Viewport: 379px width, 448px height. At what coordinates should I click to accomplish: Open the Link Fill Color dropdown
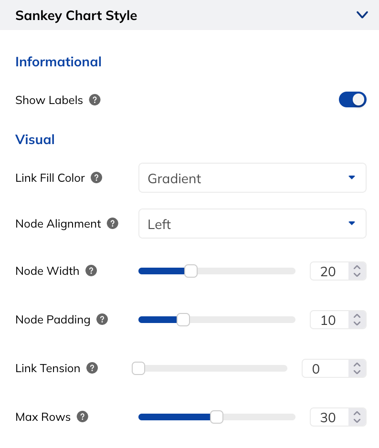pyautogui.click(x=253, y=177)
